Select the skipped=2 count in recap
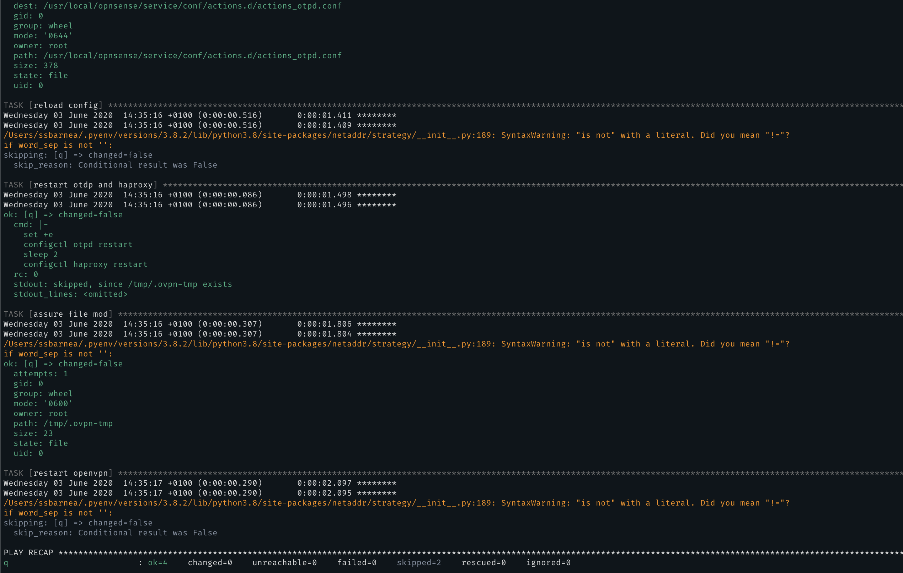 click(419, 562)
